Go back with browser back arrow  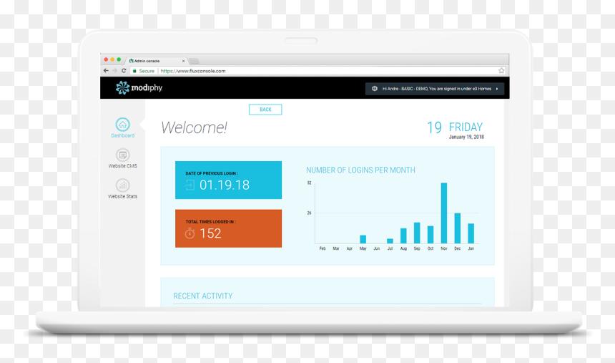106,71
